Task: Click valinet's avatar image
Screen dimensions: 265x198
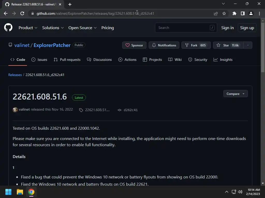Action: tap(15, 110)
